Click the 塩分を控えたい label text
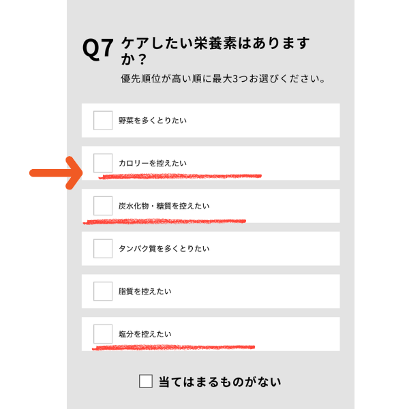409x409 pixels. (145, 334)
